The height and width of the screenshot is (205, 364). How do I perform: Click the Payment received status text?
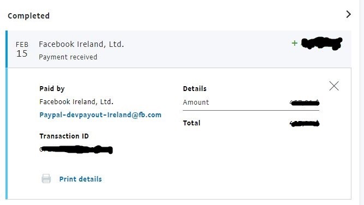pos(68,57)
